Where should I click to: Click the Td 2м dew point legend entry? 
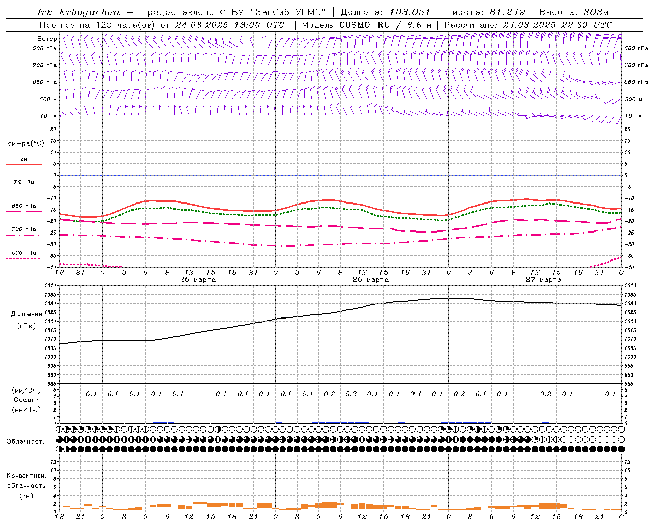24,182
